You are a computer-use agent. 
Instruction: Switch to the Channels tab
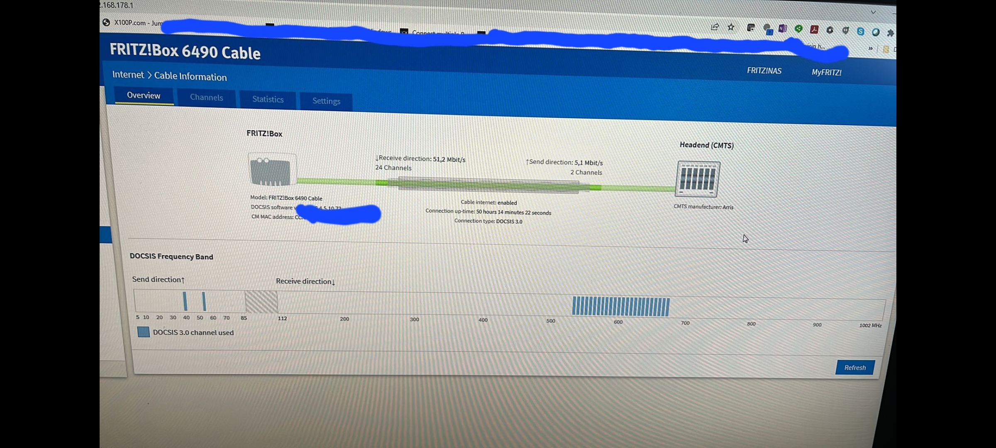[206, 97]
